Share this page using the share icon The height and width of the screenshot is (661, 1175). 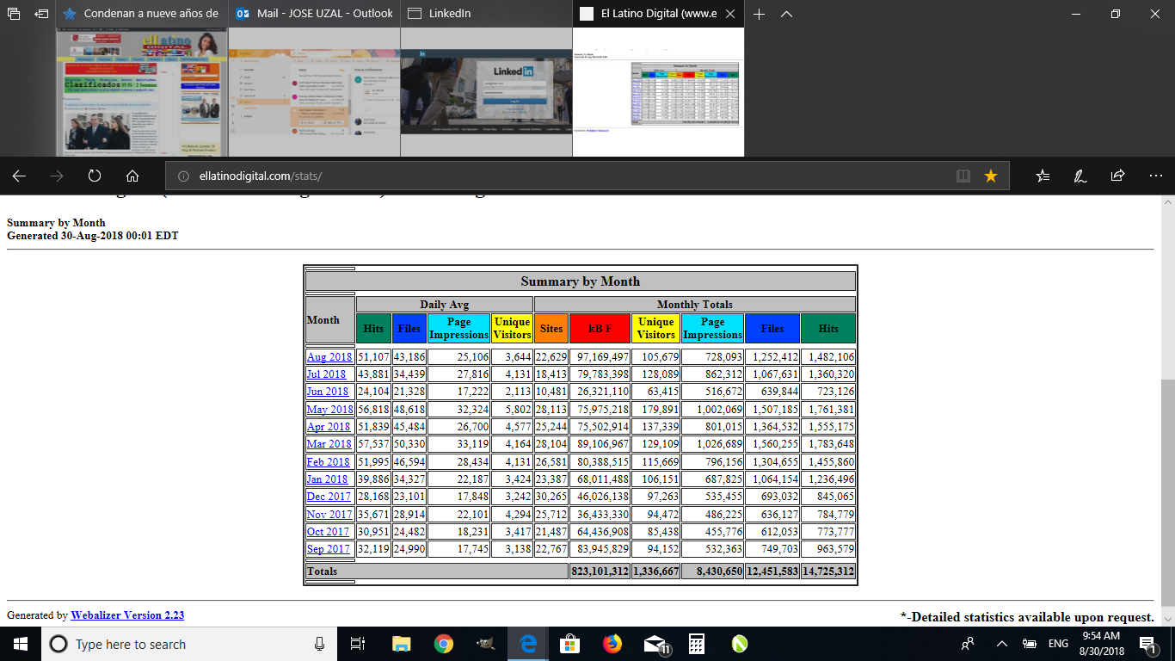click(1117, 176)
